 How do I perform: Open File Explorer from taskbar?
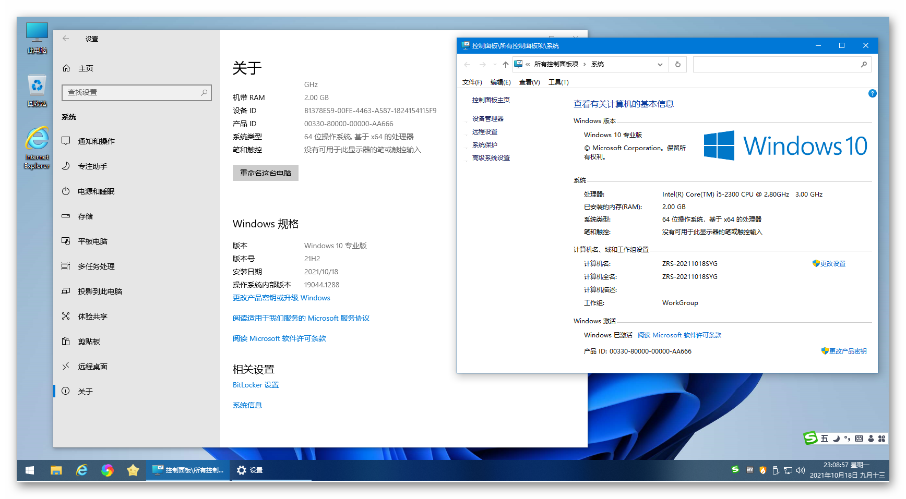(56, 470)
